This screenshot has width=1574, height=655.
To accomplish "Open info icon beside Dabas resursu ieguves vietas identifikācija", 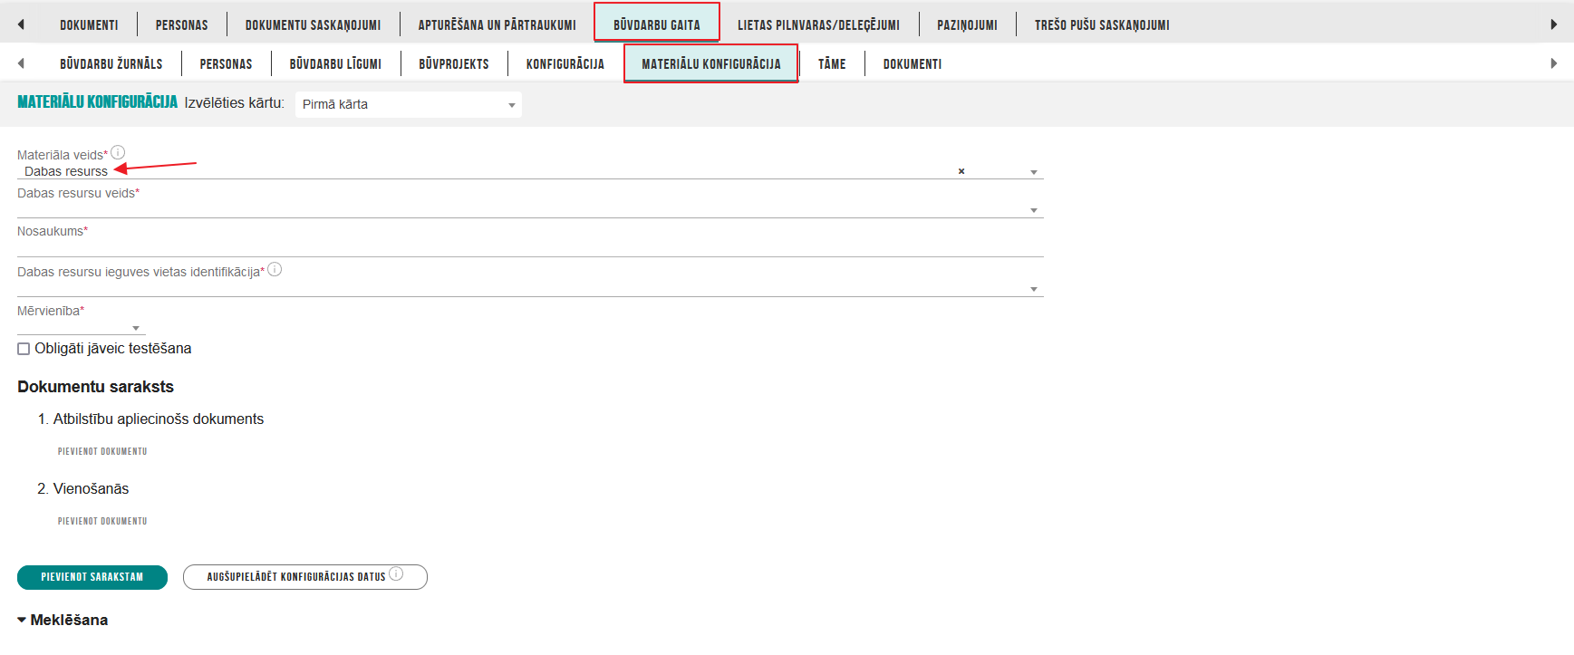I will (x=275, y=269).
